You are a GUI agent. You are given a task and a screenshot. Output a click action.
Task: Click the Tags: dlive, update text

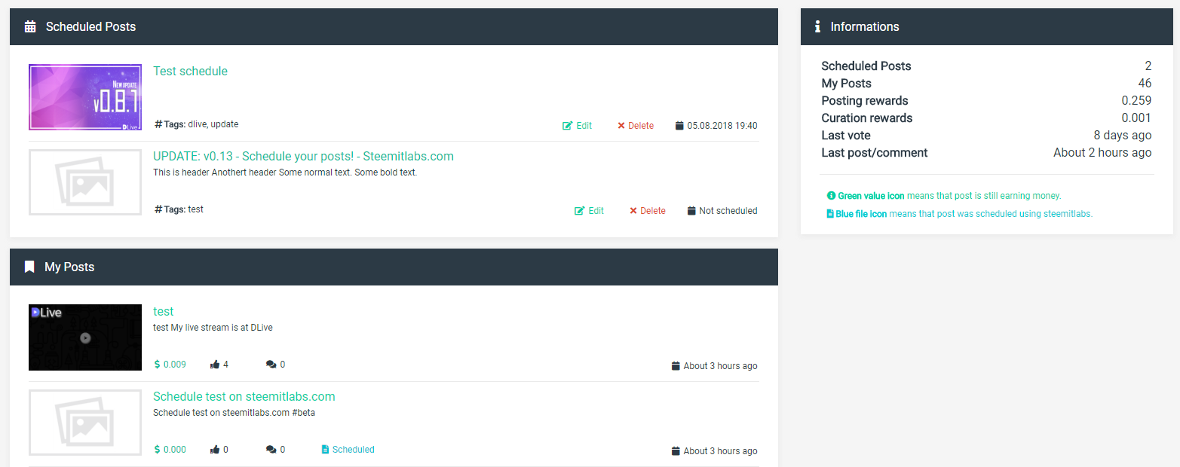click(x=201, y=124)
